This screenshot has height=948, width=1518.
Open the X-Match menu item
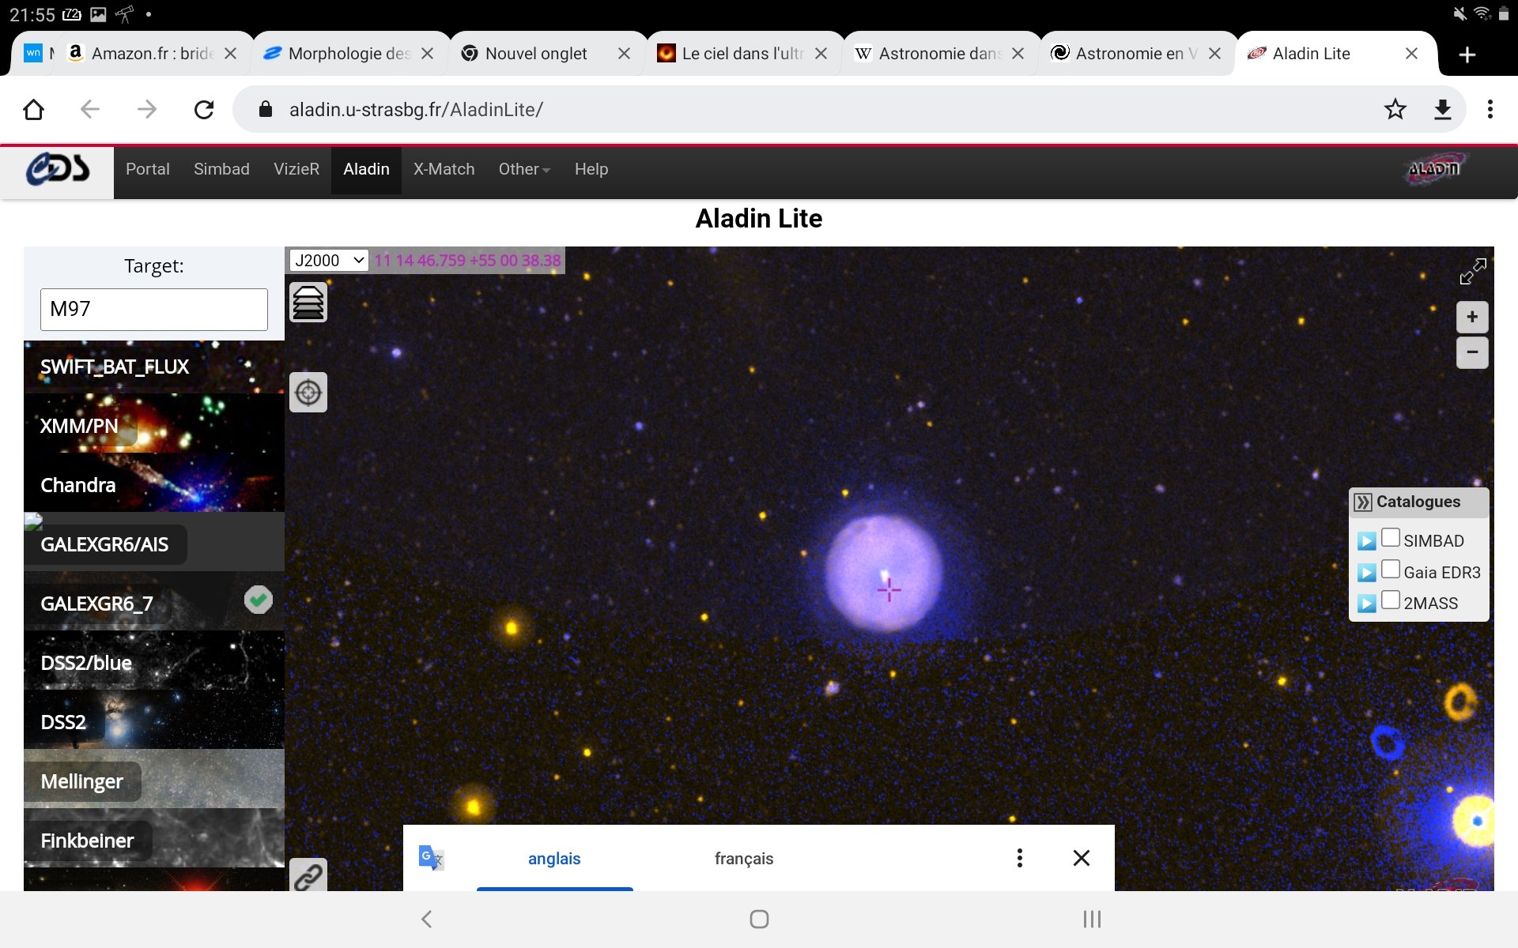point(444,169)
